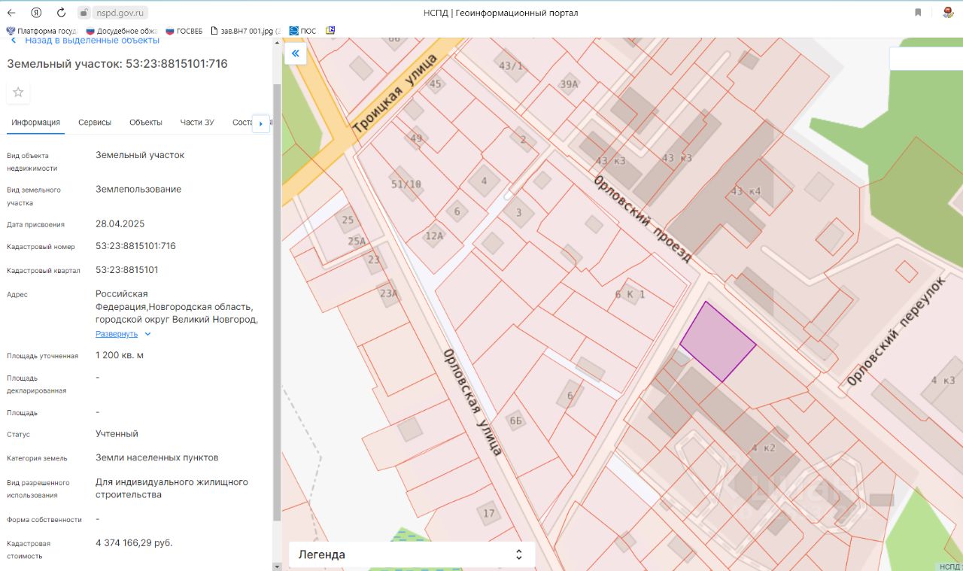Open the Части ЗУ tab
Screen dimensions: 963x571
(x=197, y=123)
